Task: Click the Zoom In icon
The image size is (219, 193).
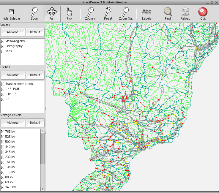Action: pos(91,12)
